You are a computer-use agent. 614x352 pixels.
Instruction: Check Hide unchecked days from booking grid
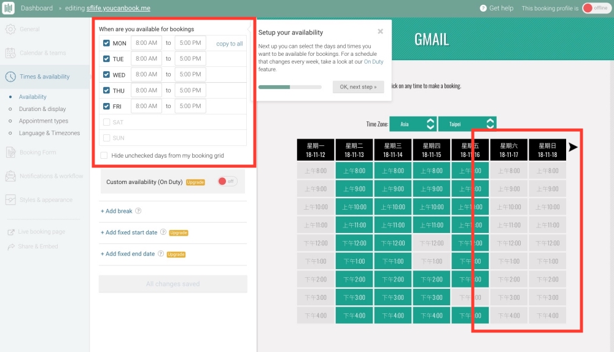pos(104,155)
